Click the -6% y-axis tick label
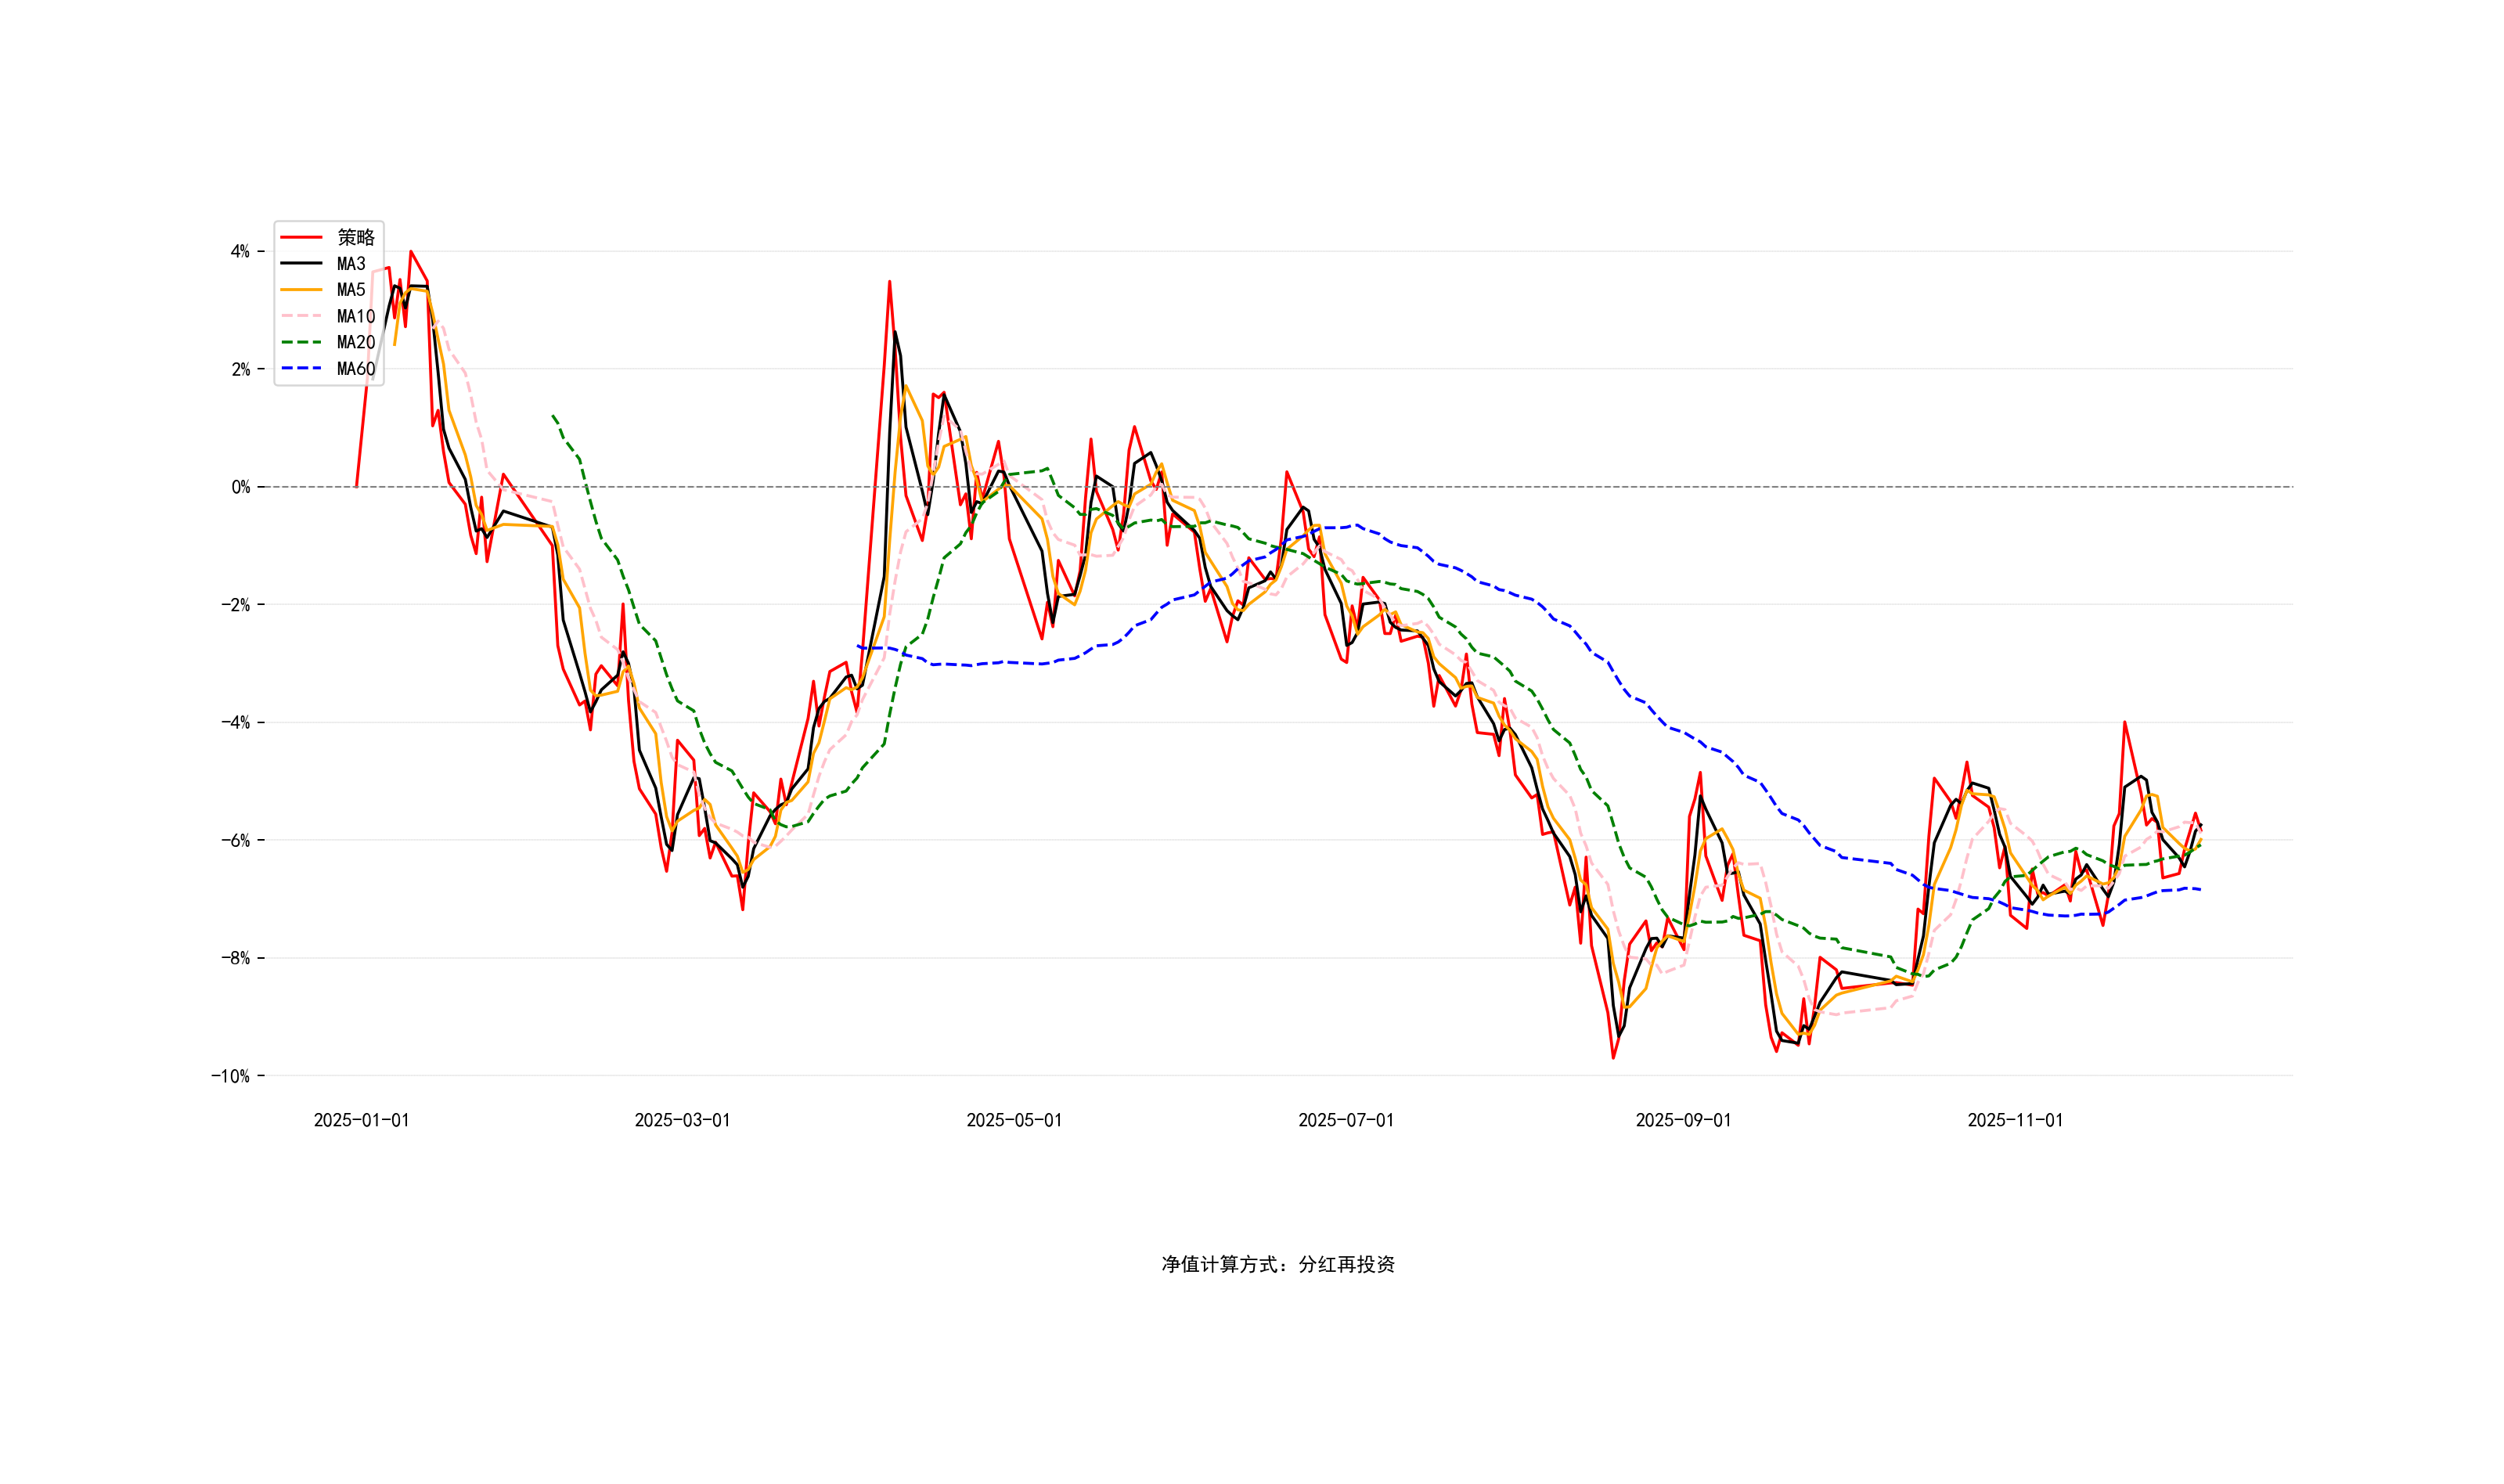 235,840
